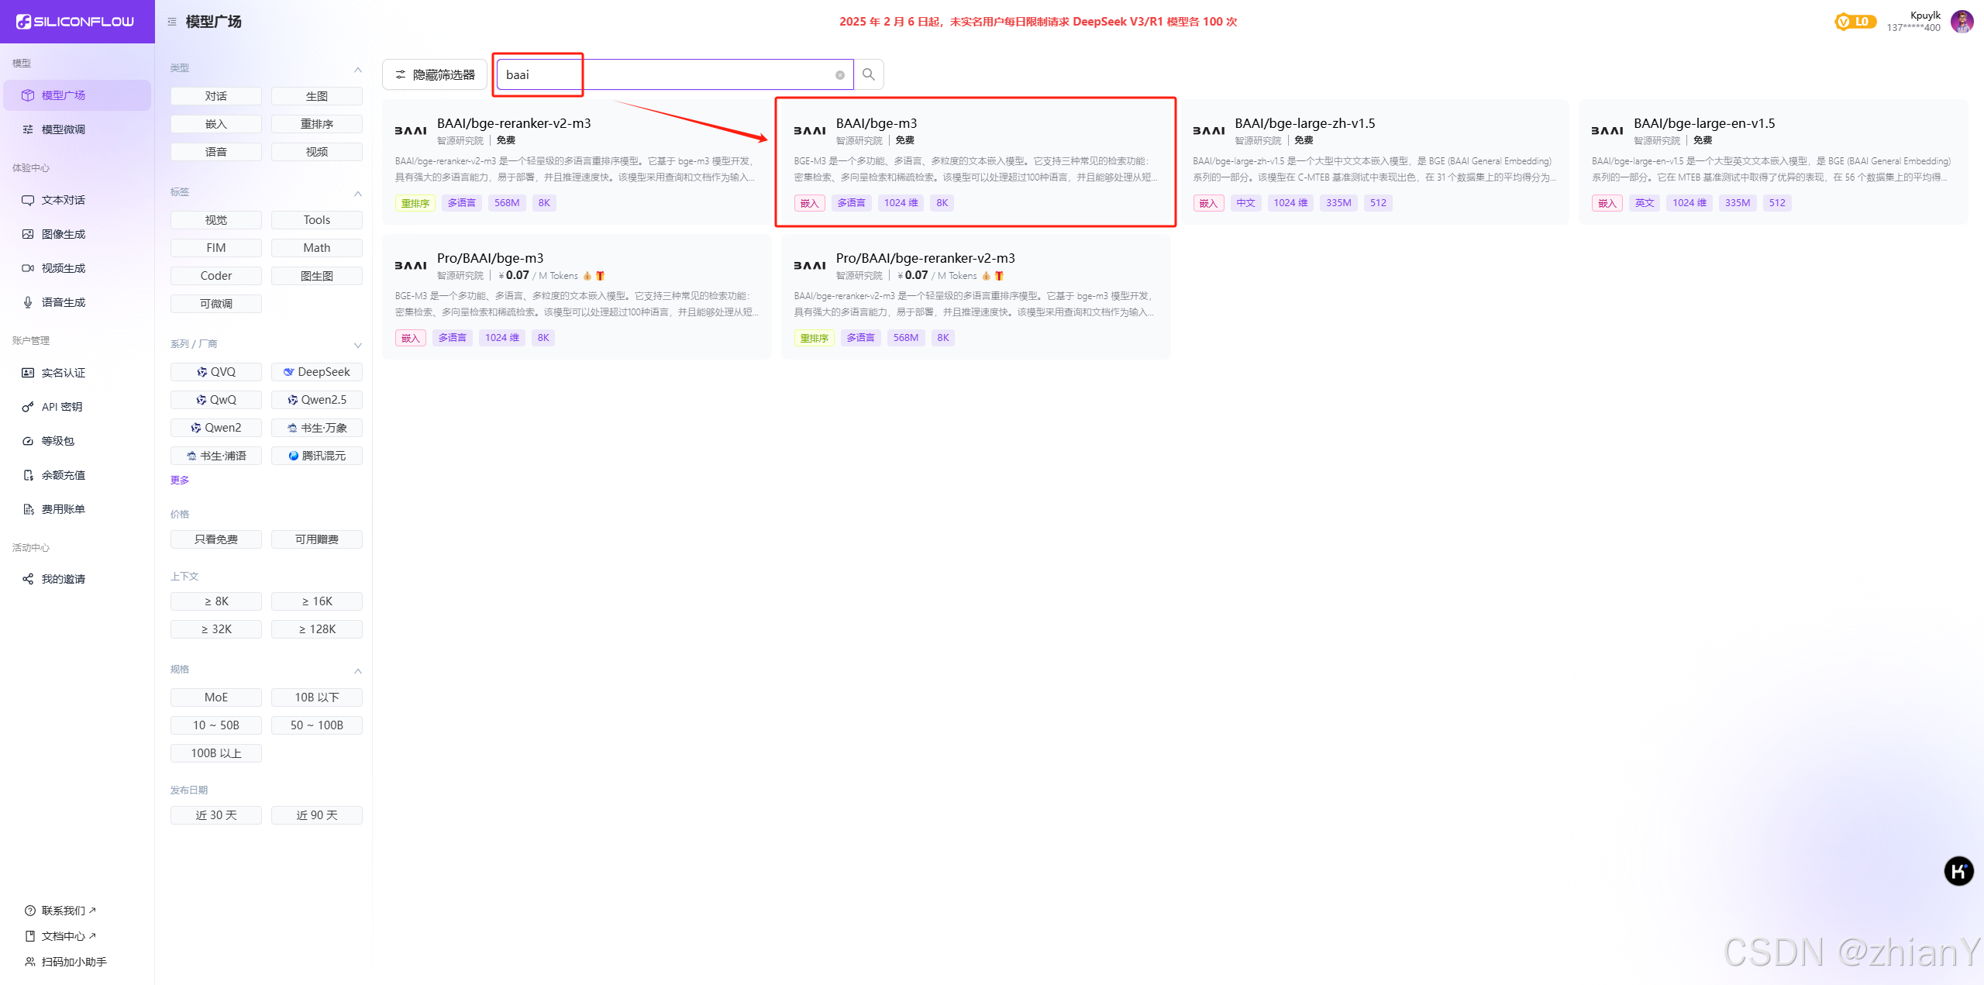
Task: Open the floating black assistant icon
Action: (x=1958, y=871)
